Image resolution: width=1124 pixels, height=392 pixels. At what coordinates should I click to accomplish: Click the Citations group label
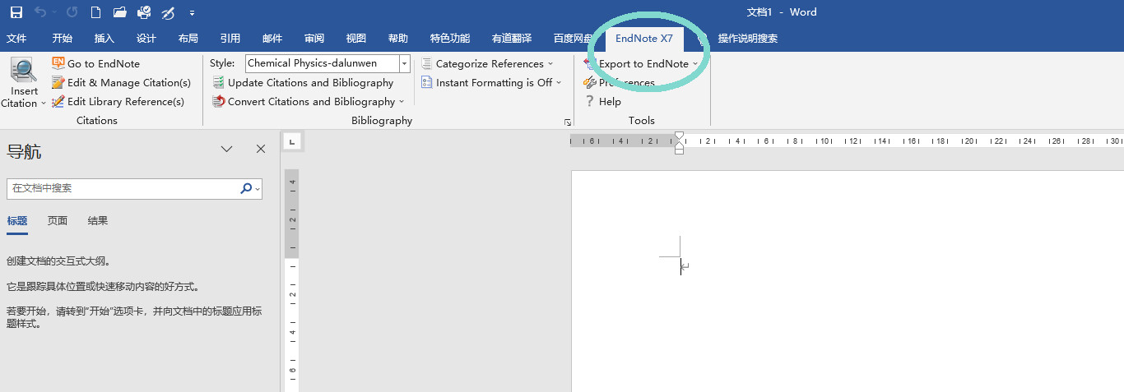point(97,120)
